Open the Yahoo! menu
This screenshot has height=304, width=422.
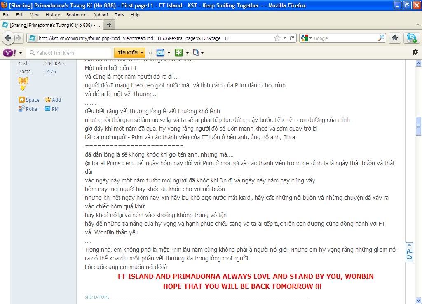(x=101, y=15)
